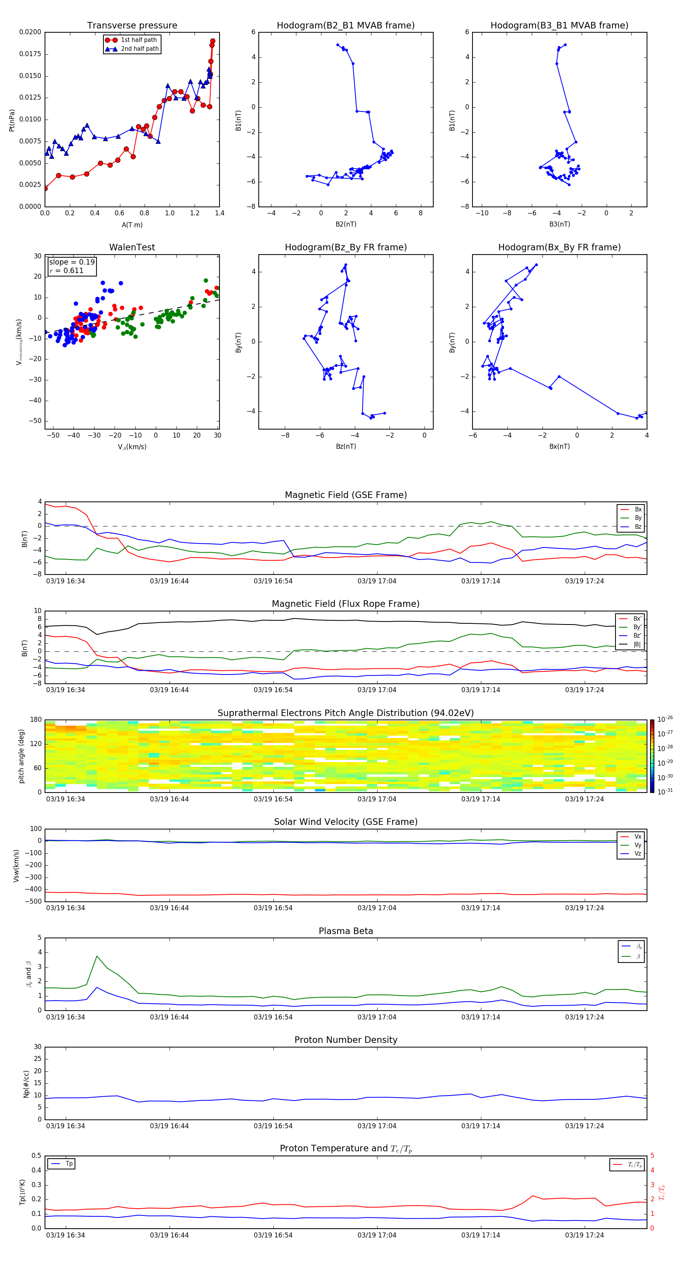
Task: Click 'Hodogram(Bx_By FR frame)' title
Action: (x=559, y=247)
